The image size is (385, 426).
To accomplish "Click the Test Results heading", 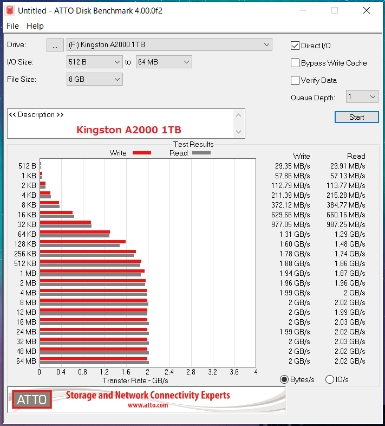I will click(x=193, y=144).
